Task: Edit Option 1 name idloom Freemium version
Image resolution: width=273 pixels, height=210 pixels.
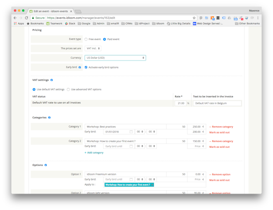Action: [126, 174]
